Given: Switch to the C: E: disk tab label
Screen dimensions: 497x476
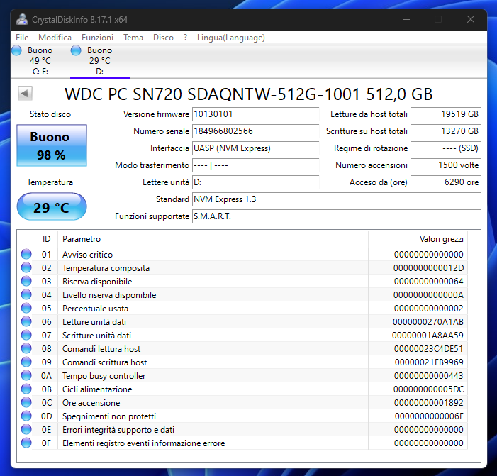Looking at the screenshot, I should [40, 72].
